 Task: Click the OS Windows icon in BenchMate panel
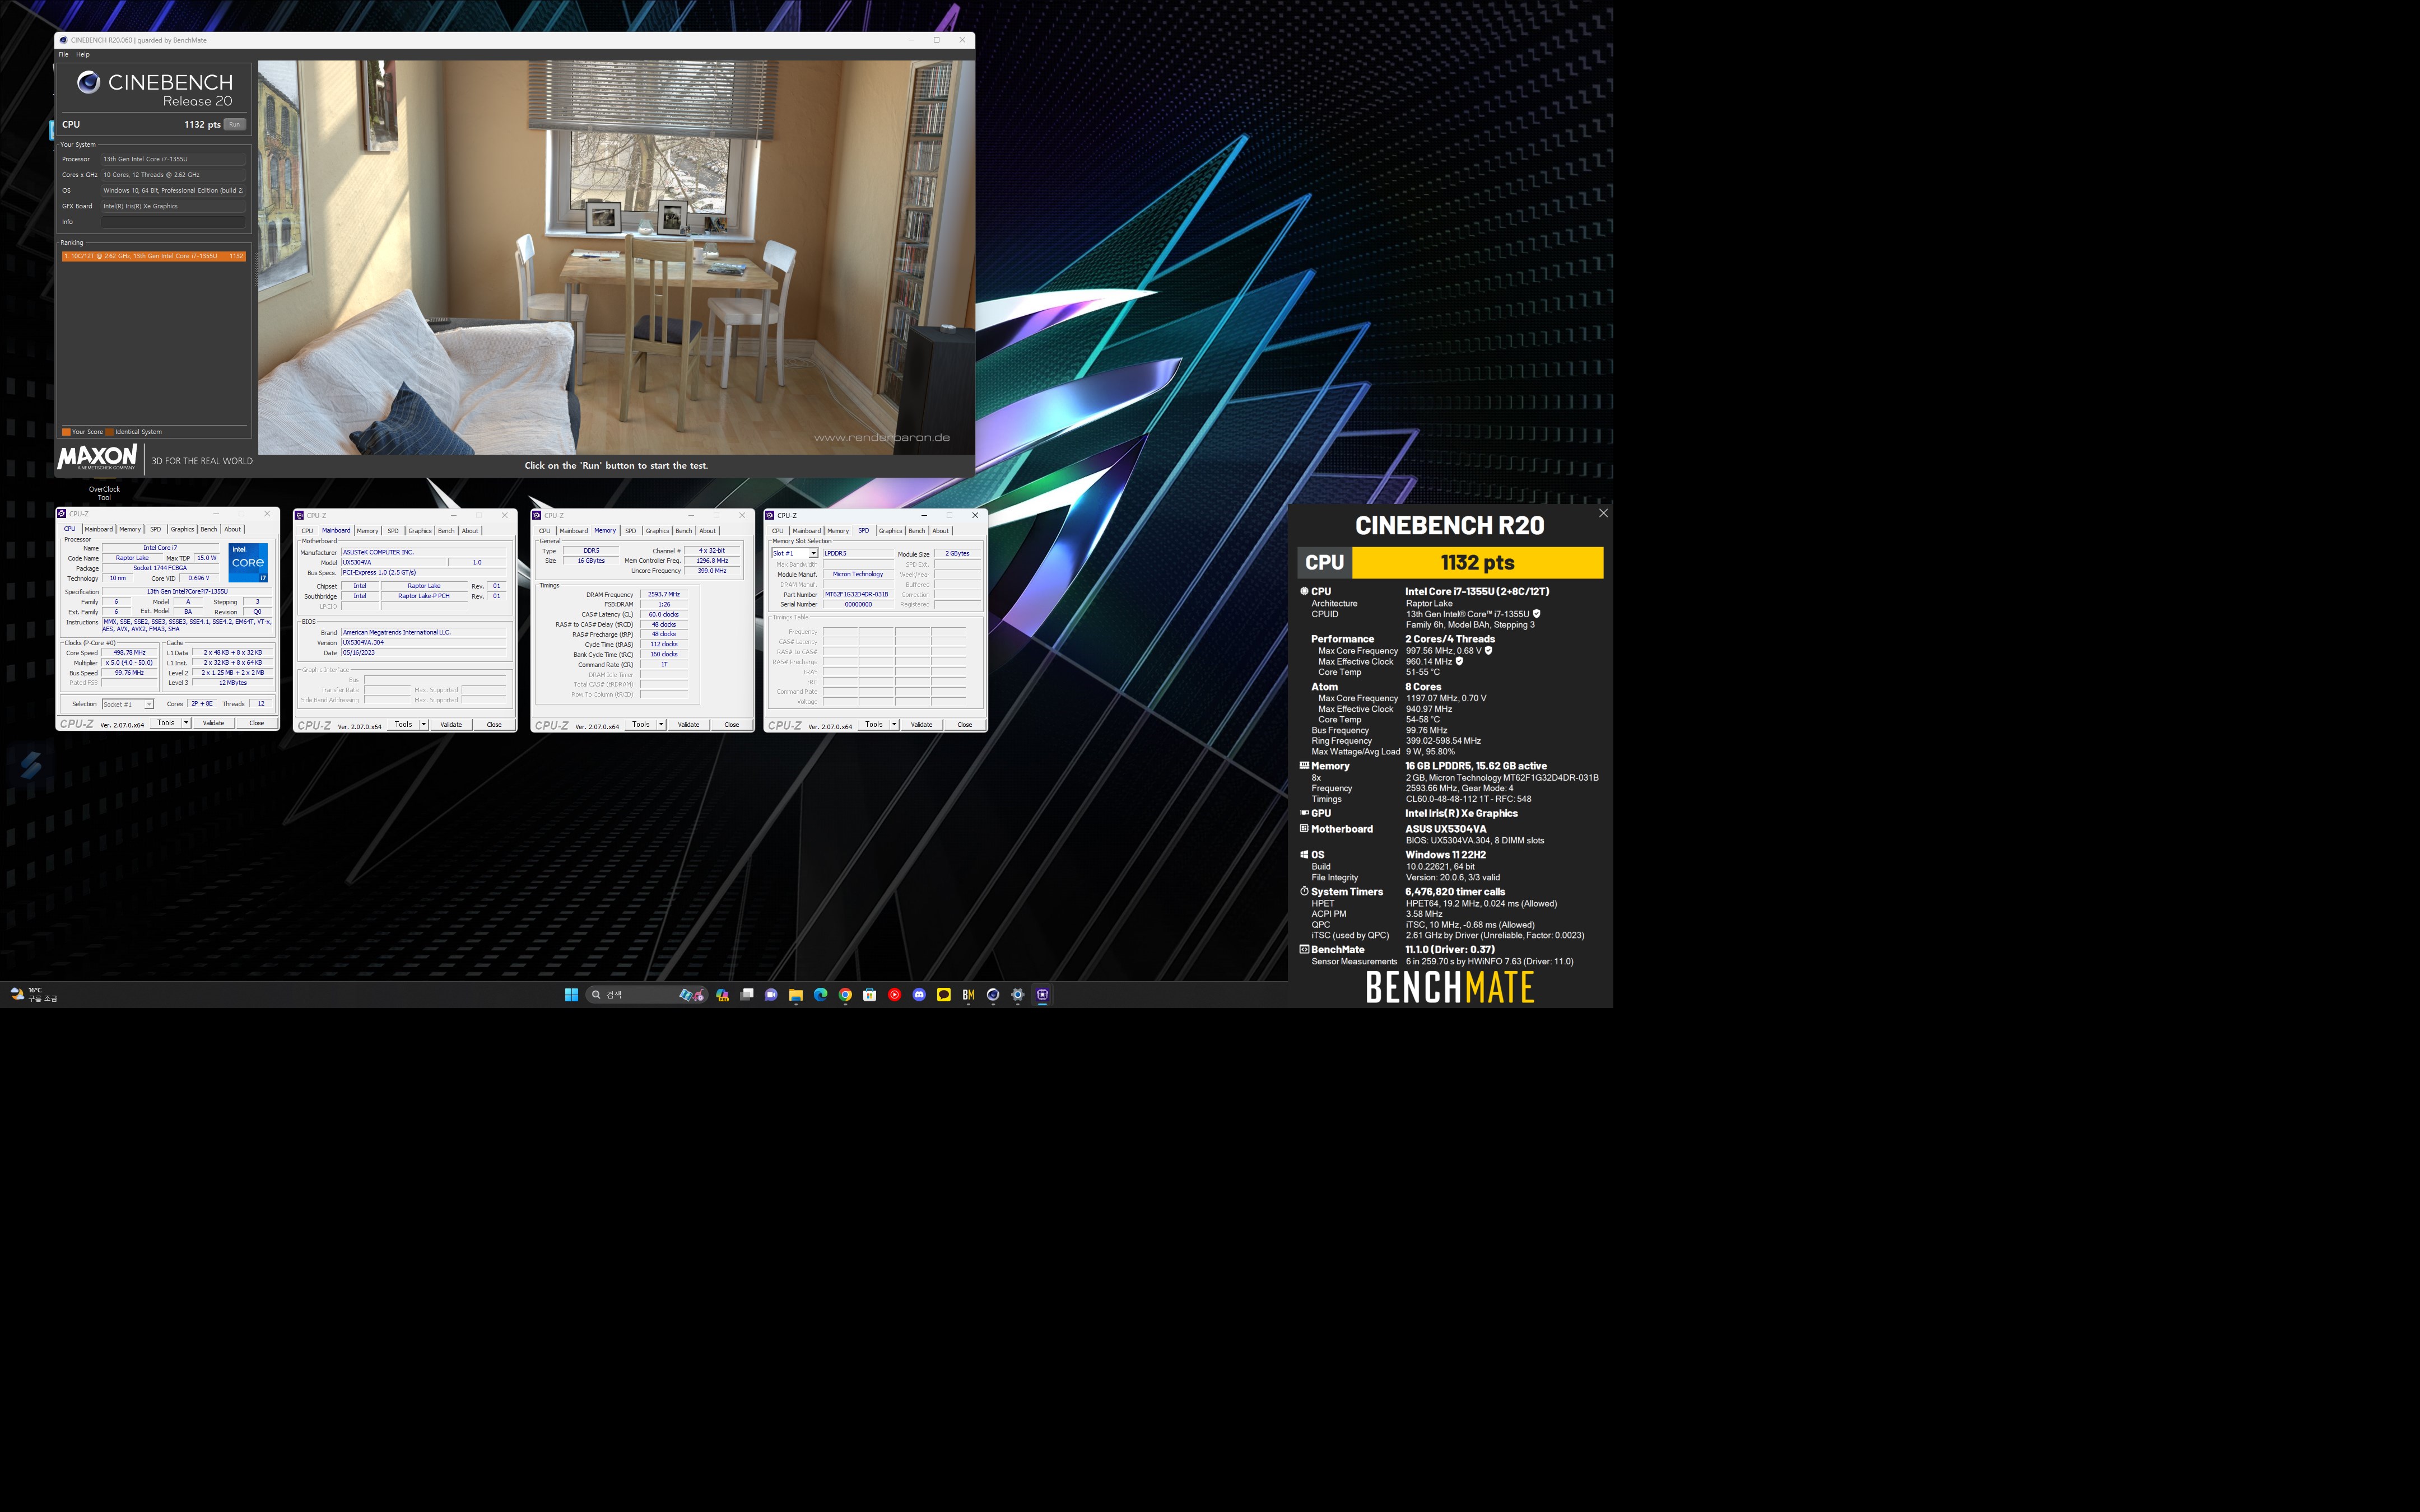1304,854
